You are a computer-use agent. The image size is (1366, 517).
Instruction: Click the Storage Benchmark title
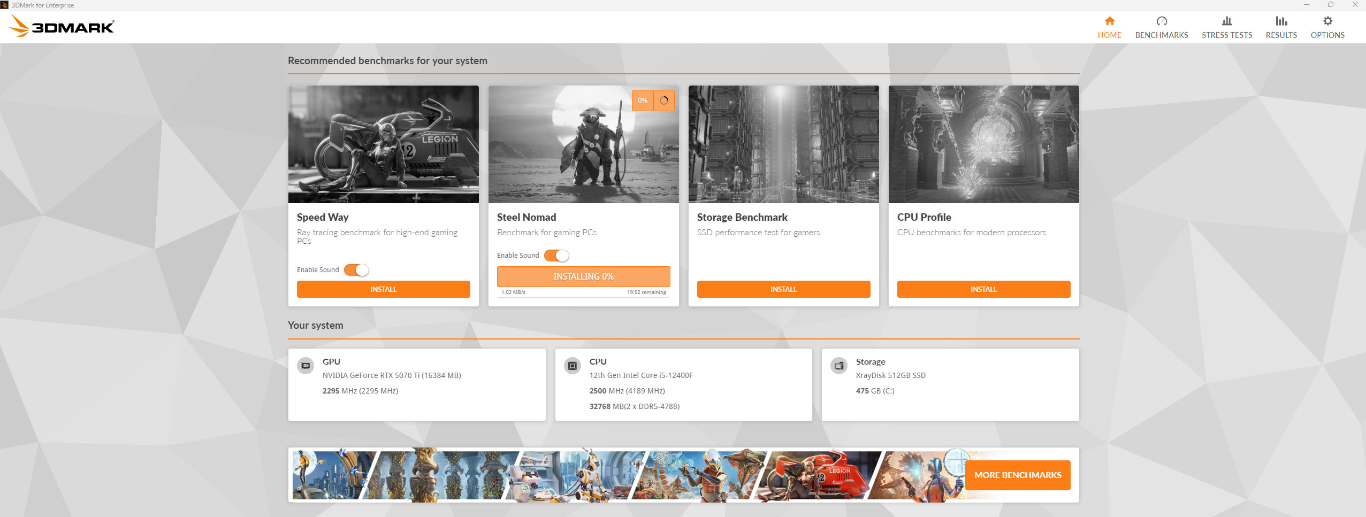(742, 217)
